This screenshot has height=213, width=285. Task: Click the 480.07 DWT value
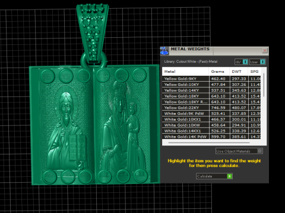[x=239, y=108]
